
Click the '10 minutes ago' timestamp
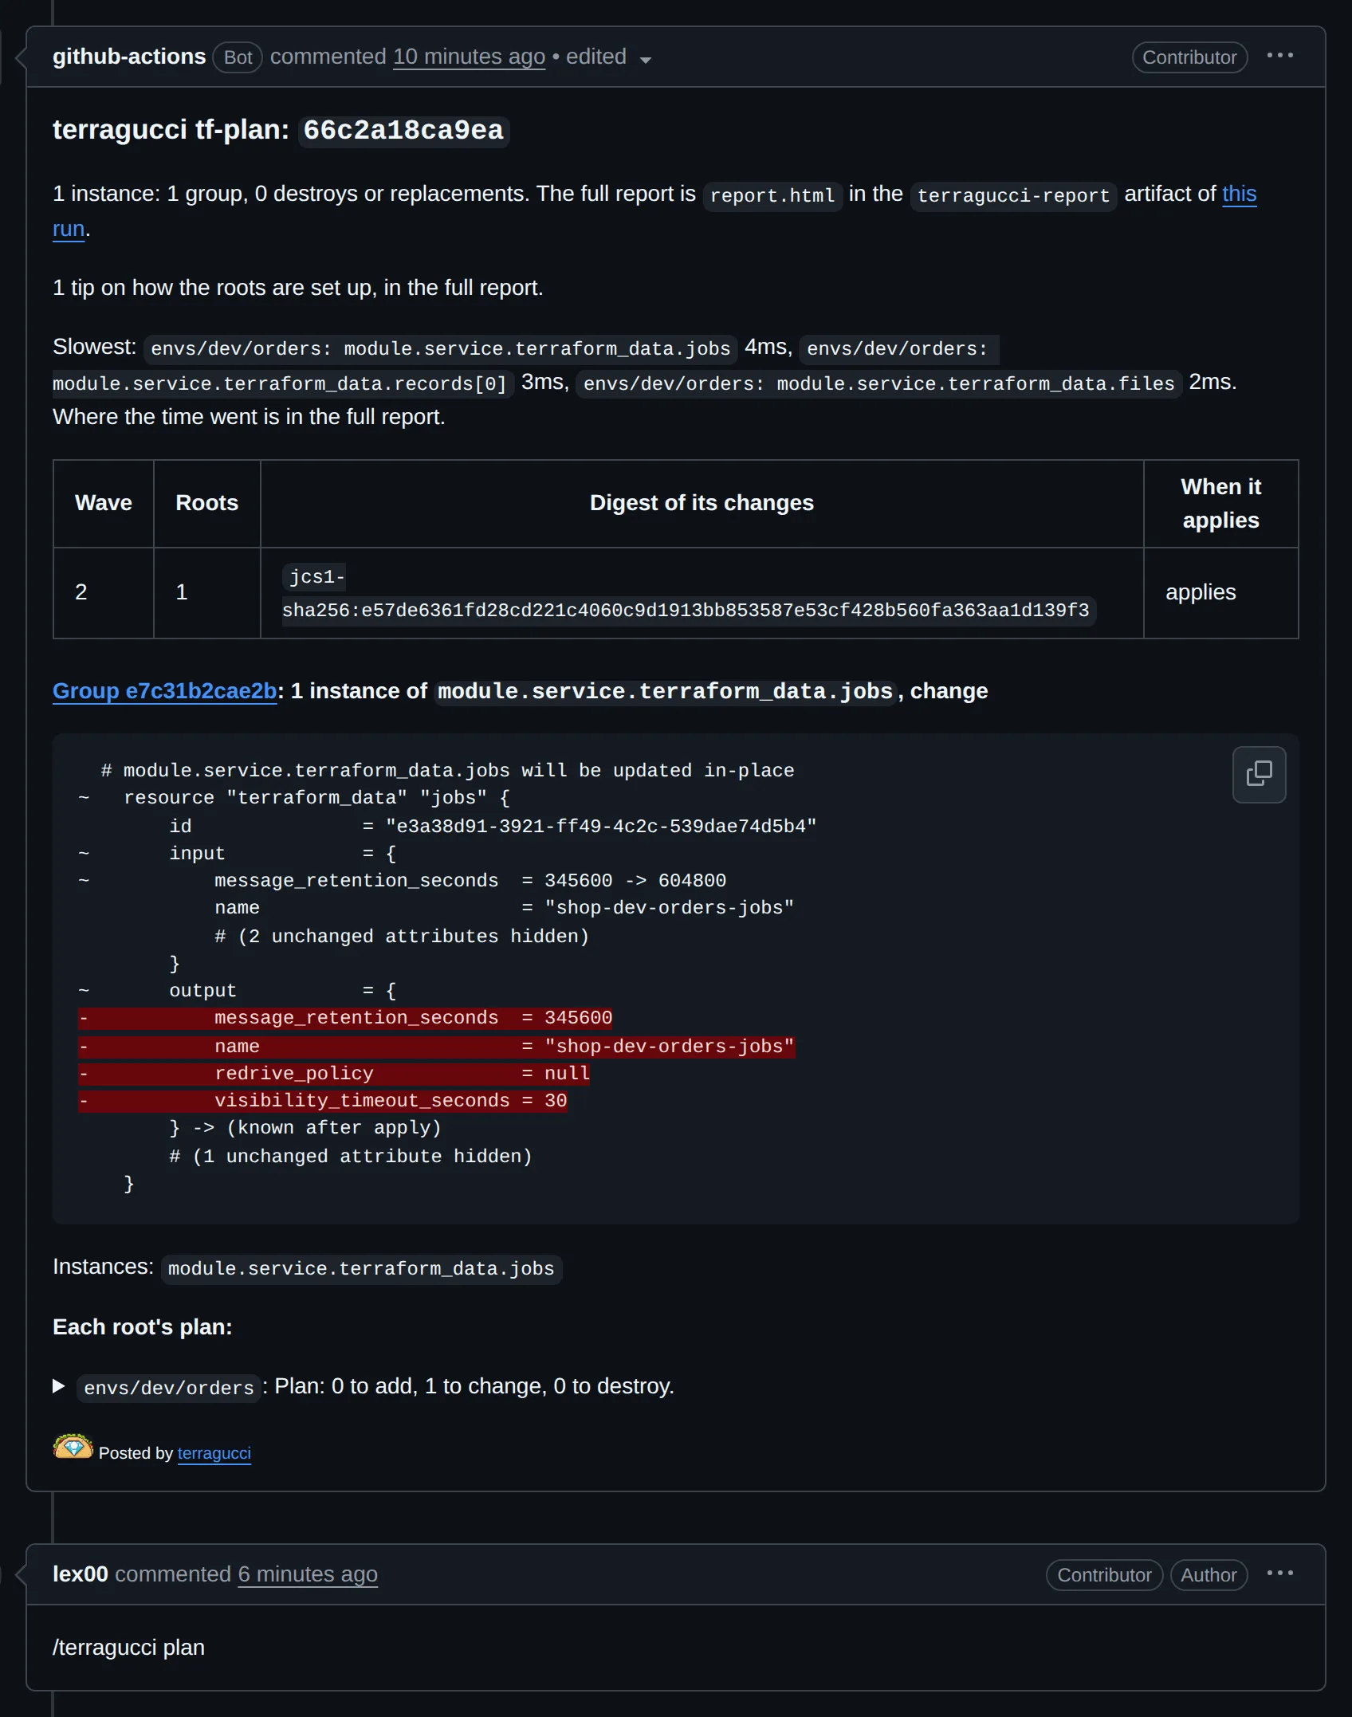[469, 57]
